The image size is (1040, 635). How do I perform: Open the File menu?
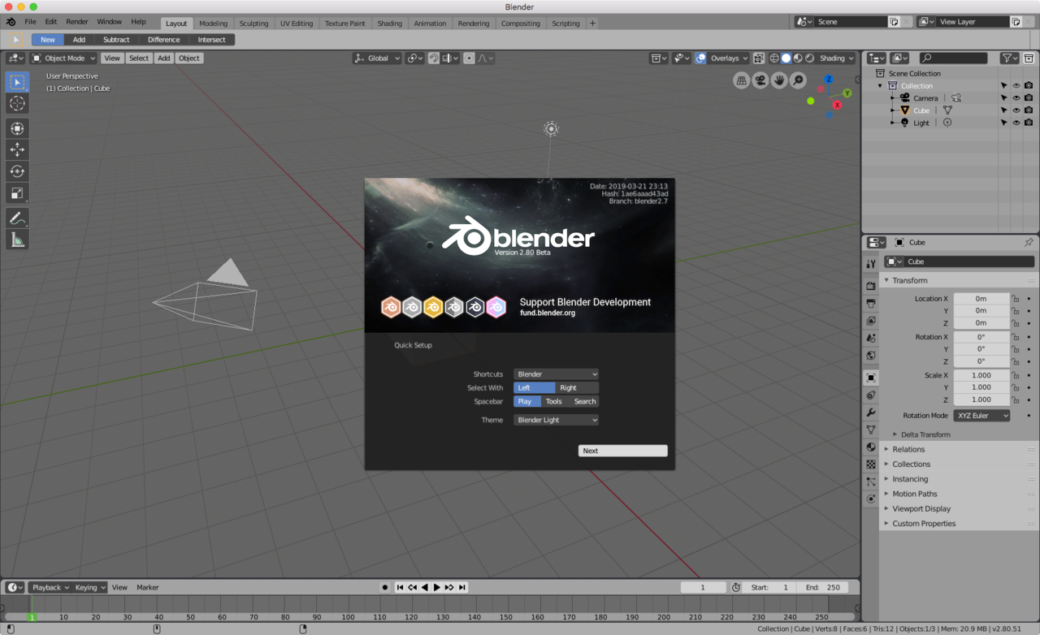tap(30, 22)
